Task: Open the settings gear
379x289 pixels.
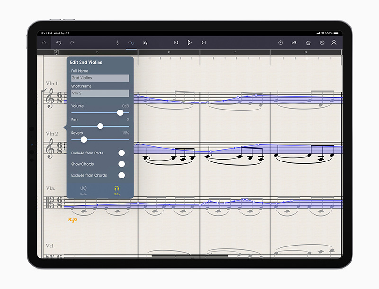Action: click(322, 42)
